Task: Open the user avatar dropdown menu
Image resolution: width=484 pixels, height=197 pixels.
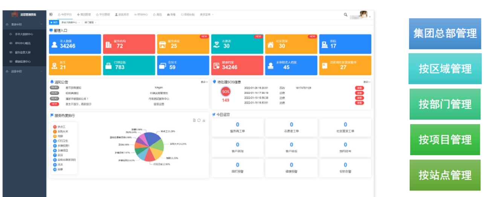Action: [x=363, y=15]
